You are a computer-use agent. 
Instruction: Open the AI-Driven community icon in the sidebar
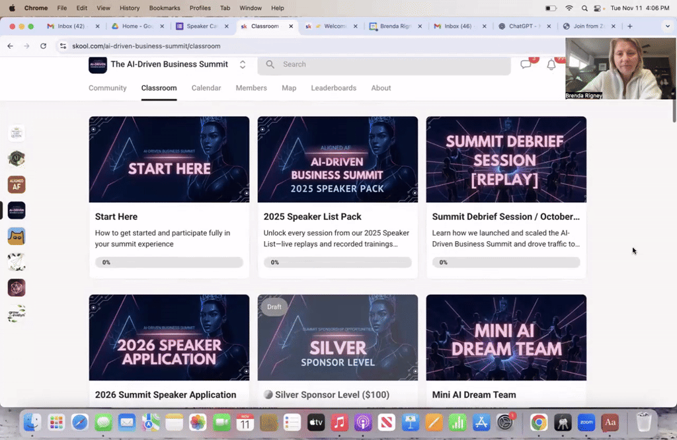click(16, 209)
